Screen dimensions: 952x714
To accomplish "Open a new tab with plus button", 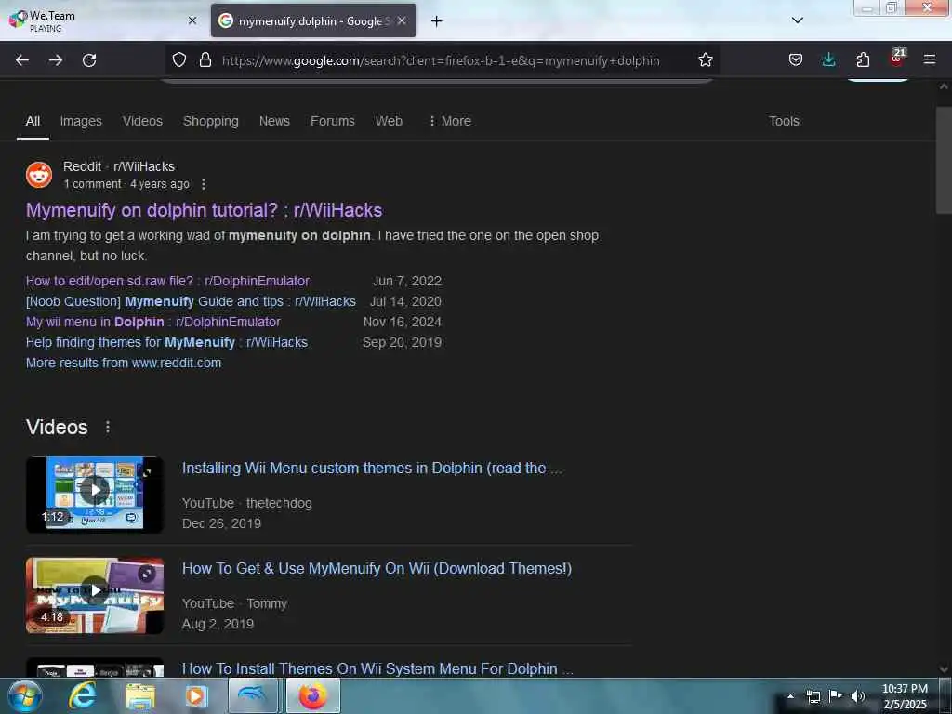I will pos(437,21).
